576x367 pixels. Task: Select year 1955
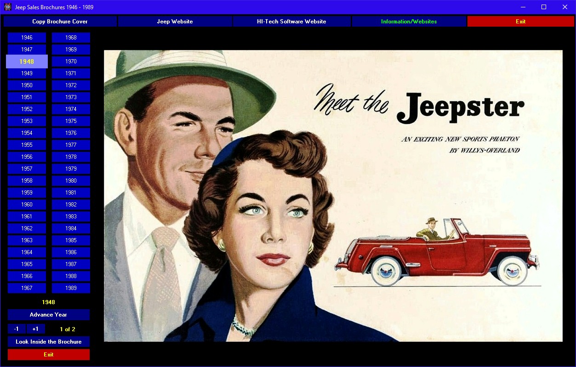27,145
